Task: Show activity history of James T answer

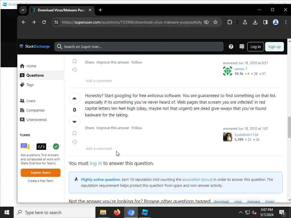Action: point(74,70)
